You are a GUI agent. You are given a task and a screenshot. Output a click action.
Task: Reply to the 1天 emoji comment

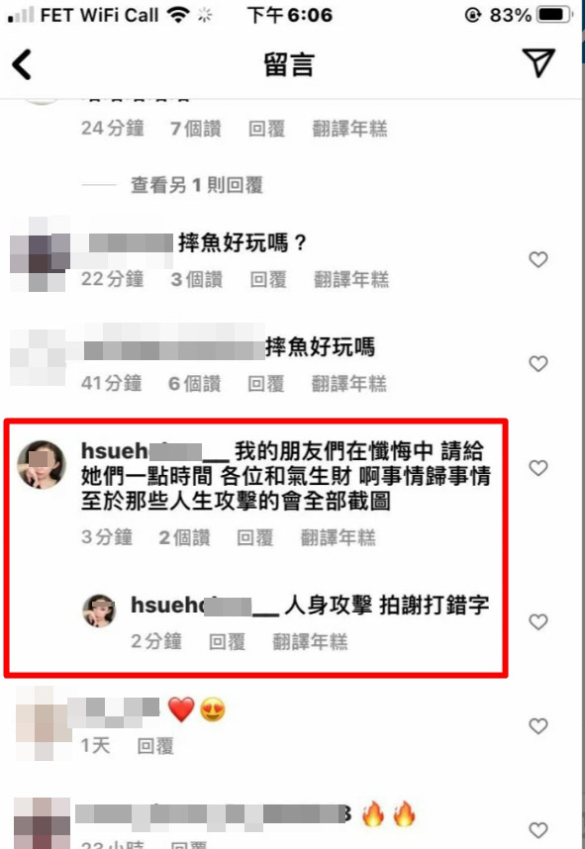point(155,745)
